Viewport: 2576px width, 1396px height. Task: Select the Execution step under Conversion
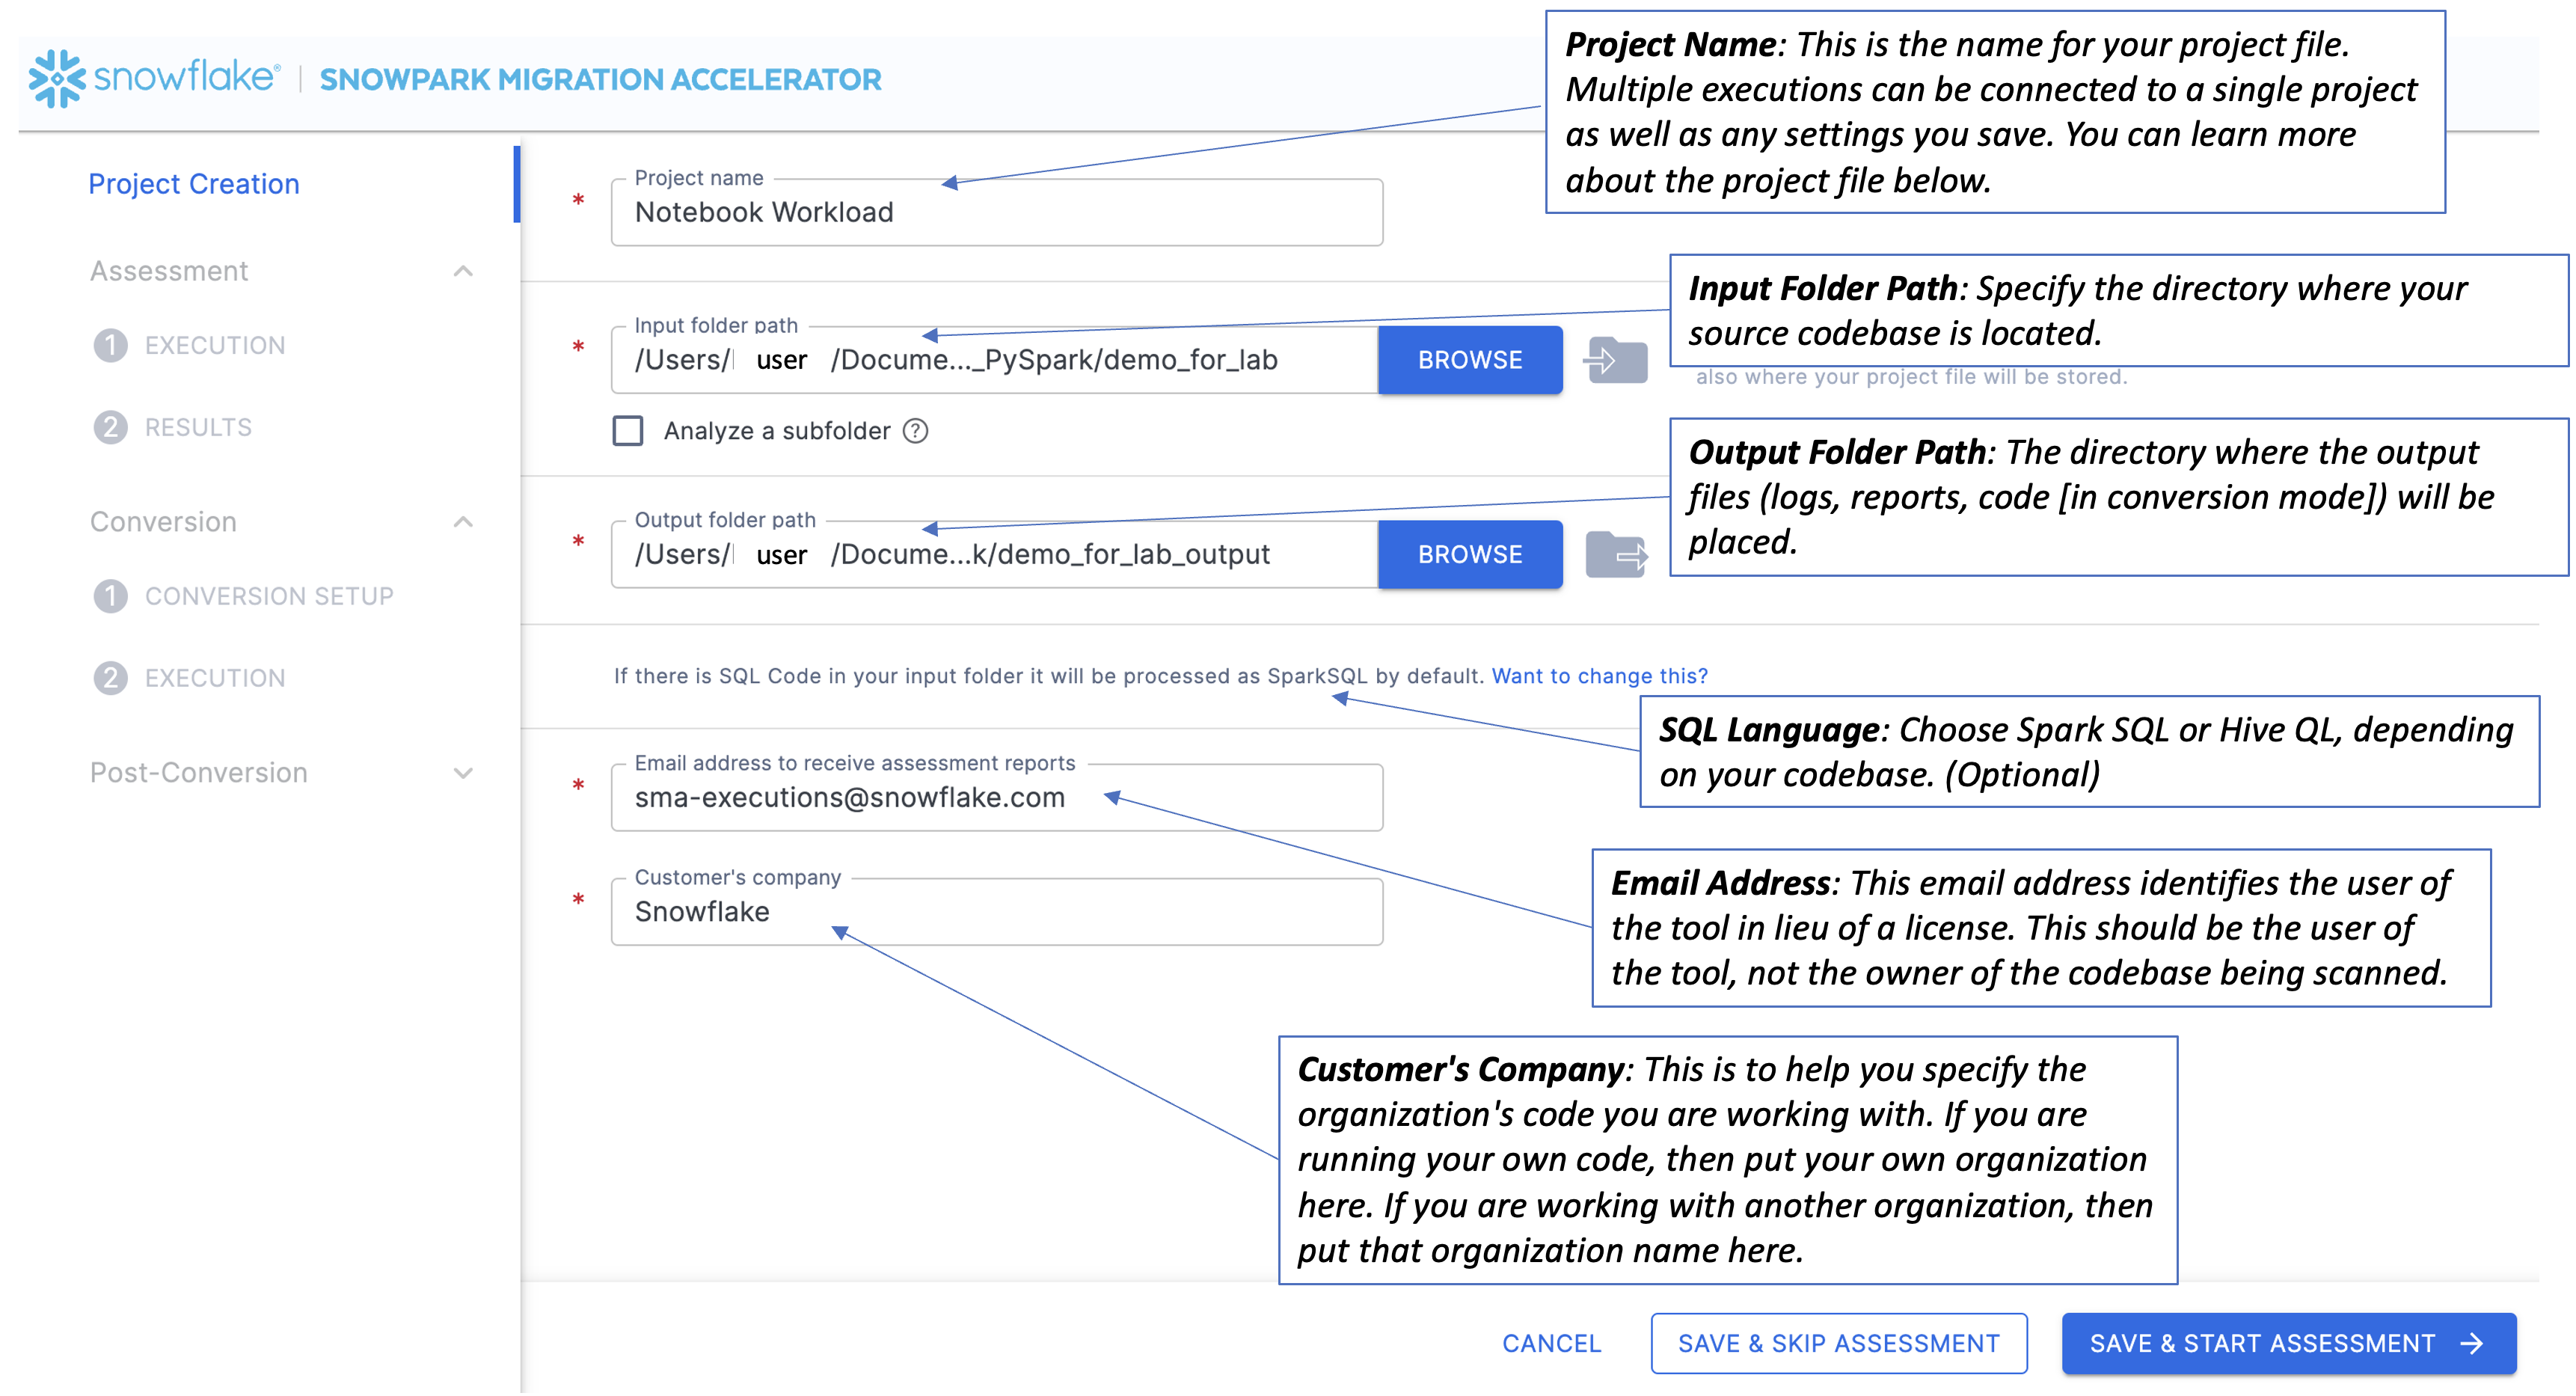[x=113, y=677]
